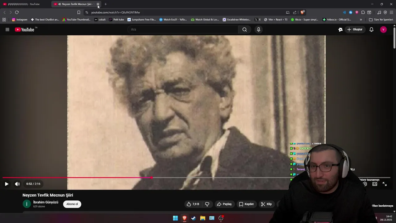Open the bookmarks apps grid icon
The image size is (396, 223).
[x=4, y=20]
